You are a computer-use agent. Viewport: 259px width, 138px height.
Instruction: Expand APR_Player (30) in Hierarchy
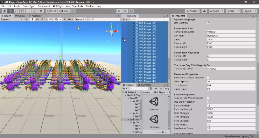pyautogui.click(x=134, y=23)
